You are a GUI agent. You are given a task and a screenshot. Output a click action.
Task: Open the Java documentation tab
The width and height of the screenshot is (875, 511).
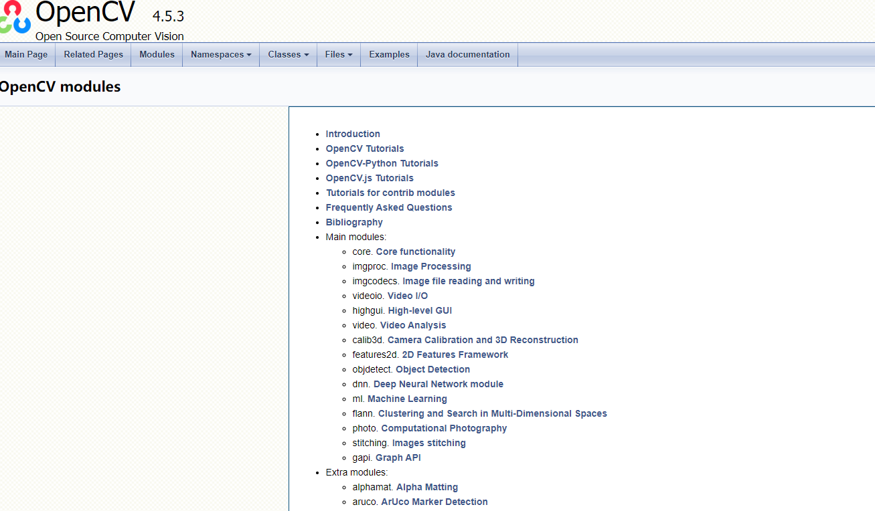tap(467, 55)
